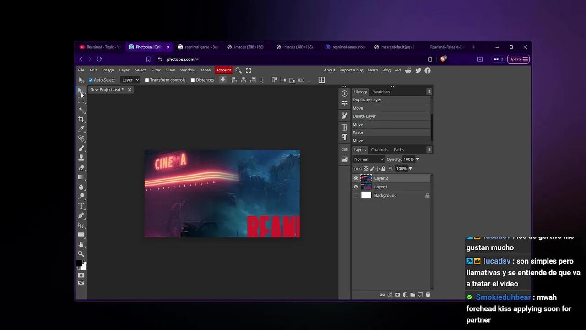Select the Pen tool

coord(81,215)
